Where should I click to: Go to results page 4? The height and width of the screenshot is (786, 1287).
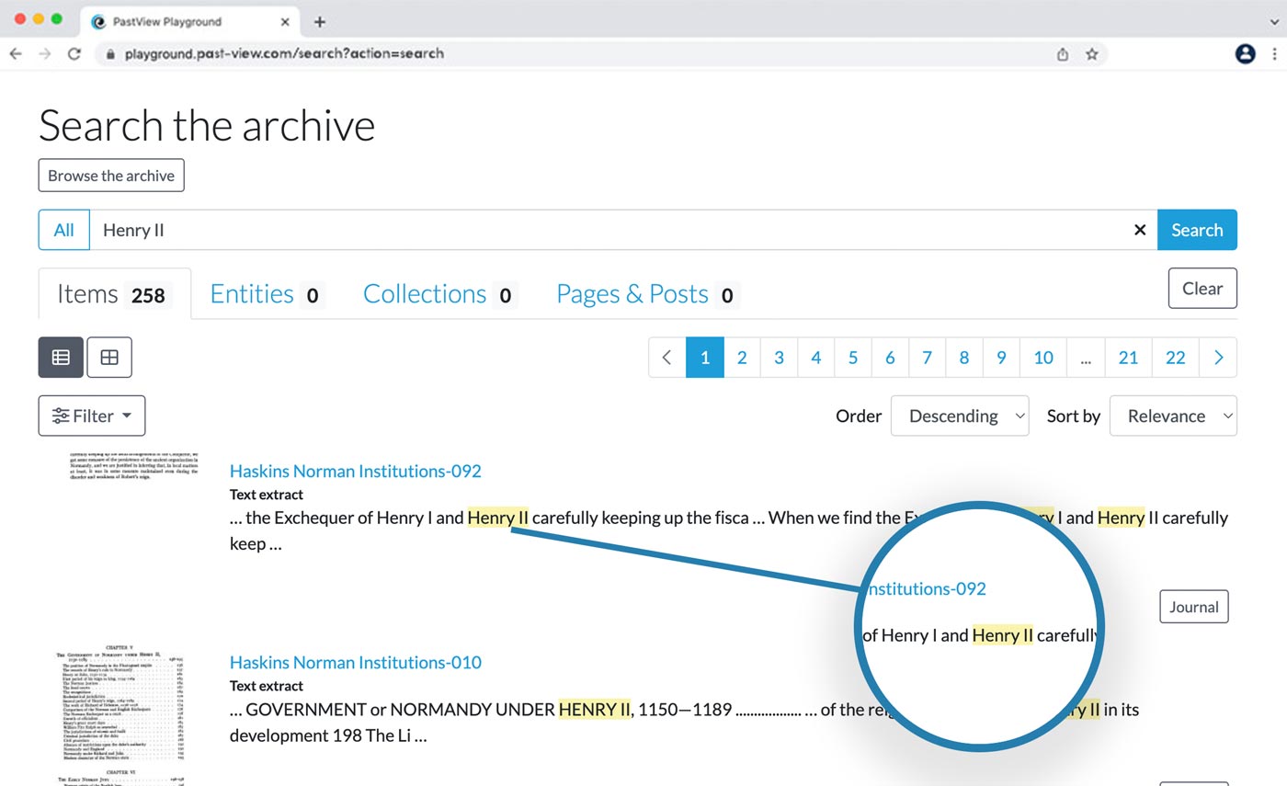click(x=815, y=358)
